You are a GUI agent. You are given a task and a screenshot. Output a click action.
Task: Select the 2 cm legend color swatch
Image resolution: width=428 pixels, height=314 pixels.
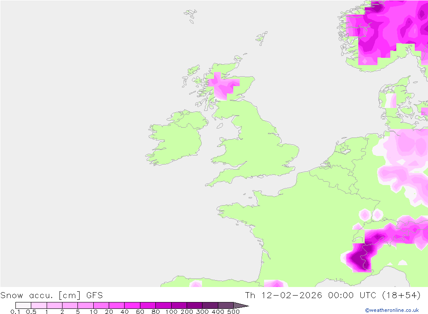70,305
